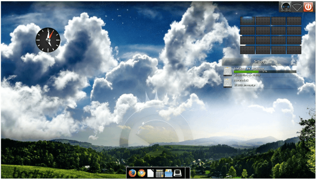Launch the calculator from the dock
This screenshot has height=180, width=317.
[159, 173]
